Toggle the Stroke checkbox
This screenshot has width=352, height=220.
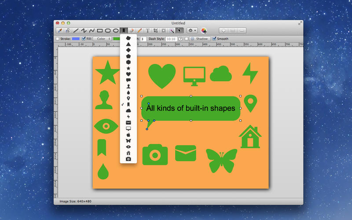[58, 39]
